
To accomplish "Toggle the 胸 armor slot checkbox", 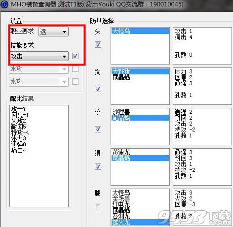I will click(x=98, y=89).
